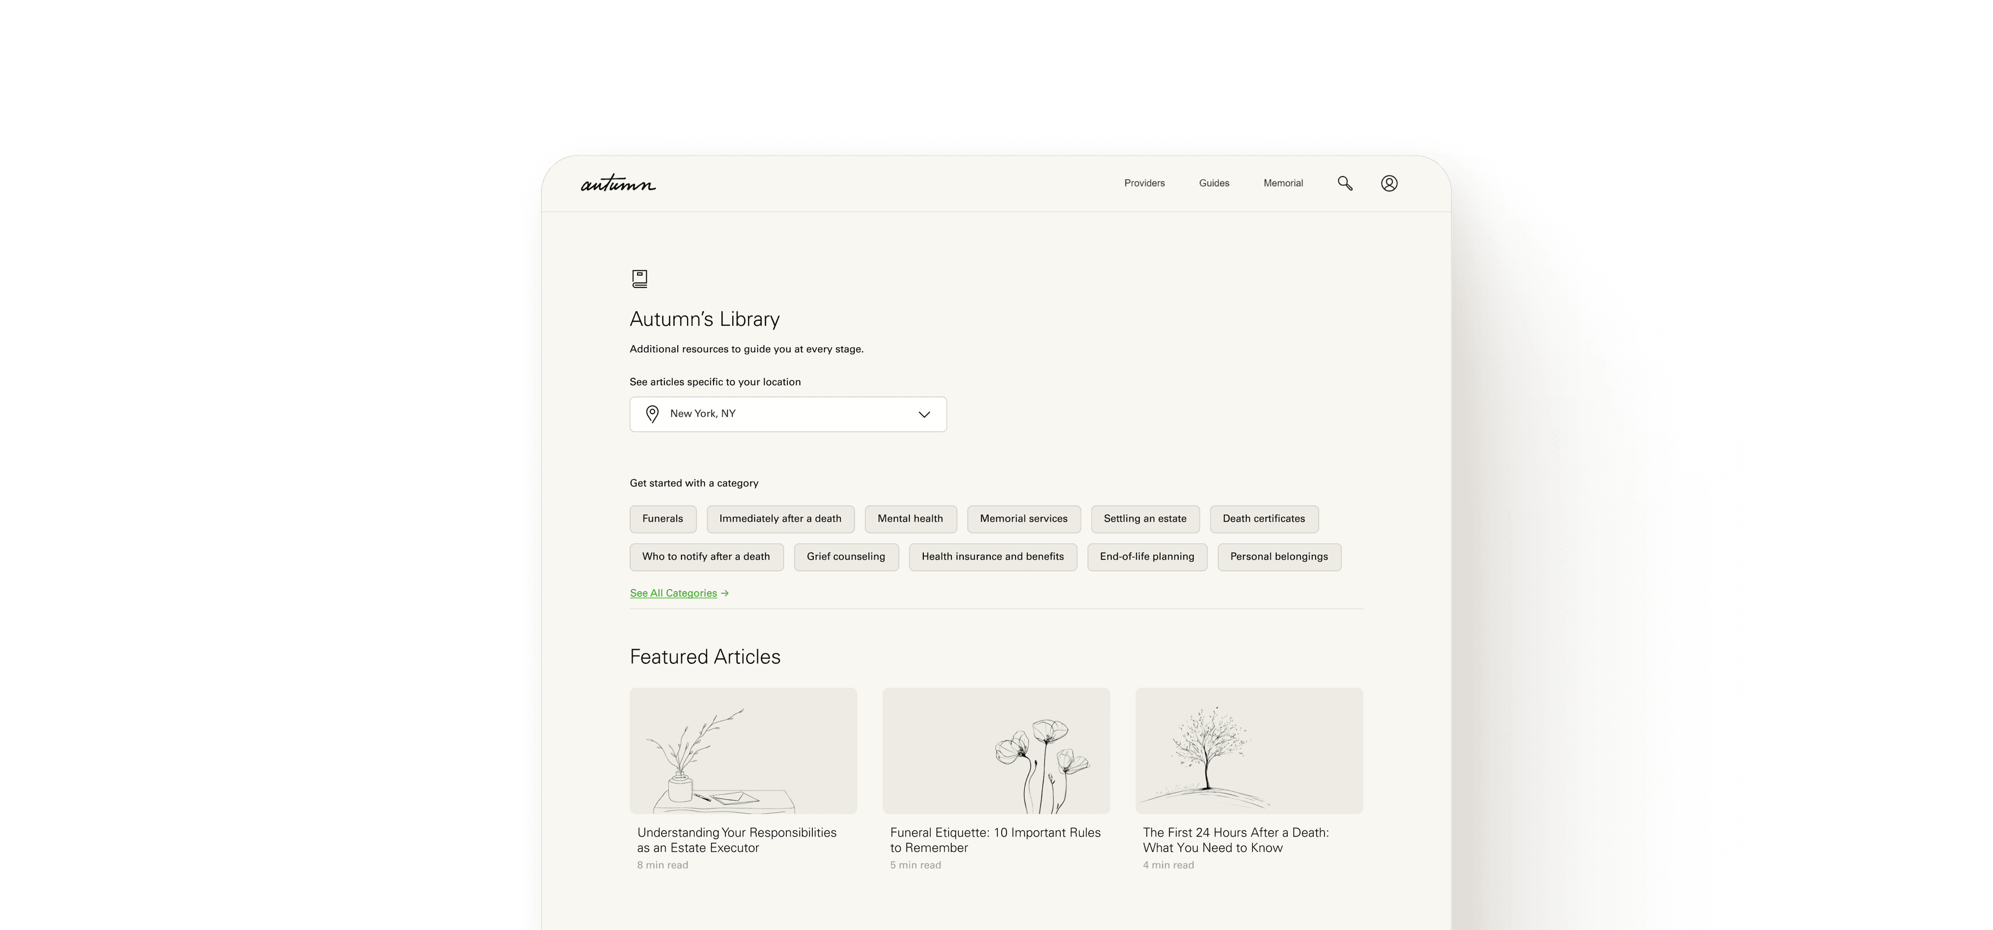1993x930 pixels.
Task: Open the Funeral Etiquette article thumbnail
Action: pos(996,750)
